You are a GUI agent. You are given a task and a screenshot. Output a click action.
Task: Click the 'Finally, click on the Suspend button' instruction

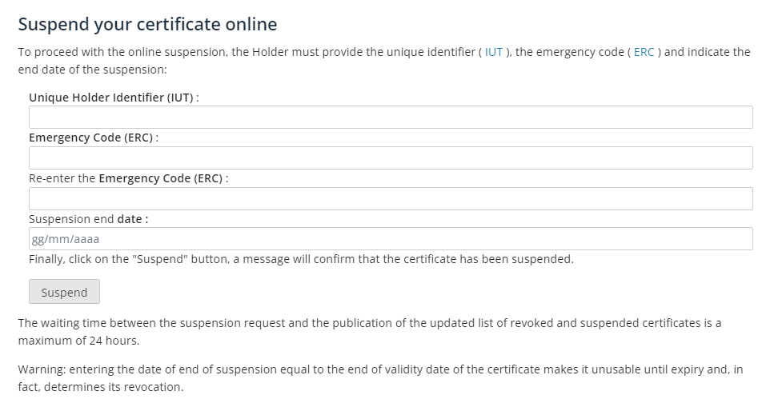[301, 259]
